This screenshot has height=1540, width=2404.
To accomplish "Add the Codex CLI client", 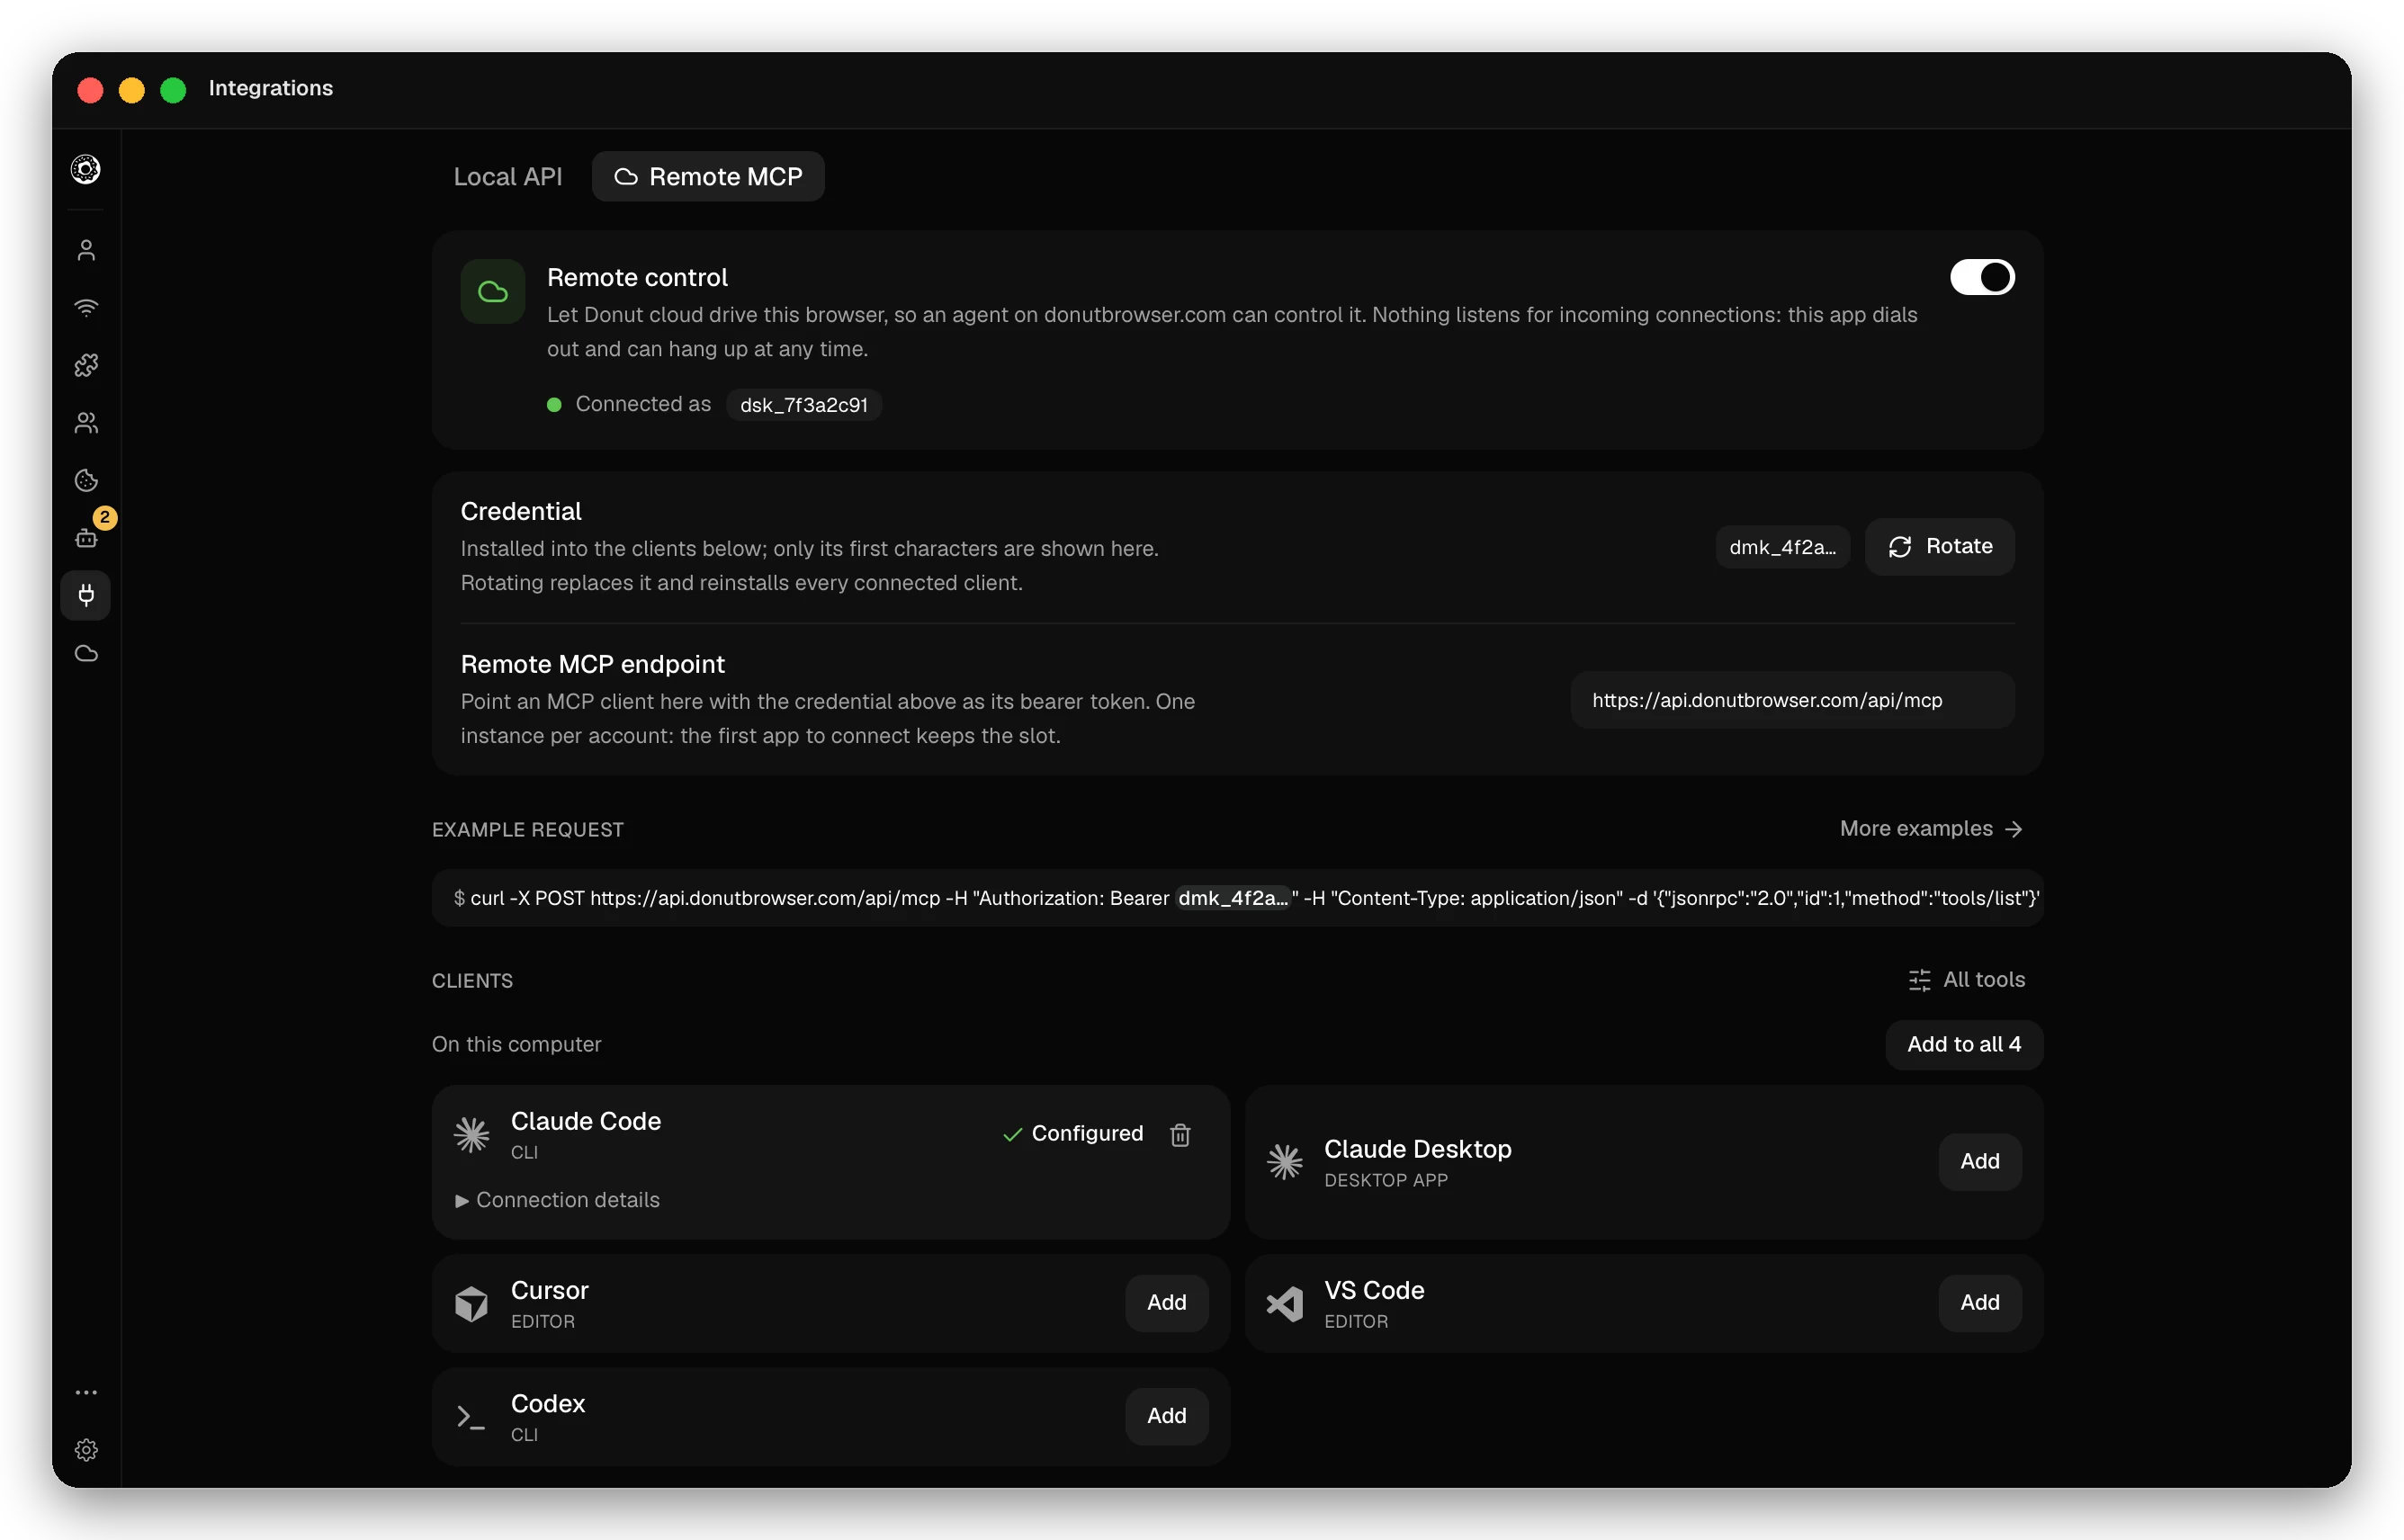I will click(x=1166, y=1415).
